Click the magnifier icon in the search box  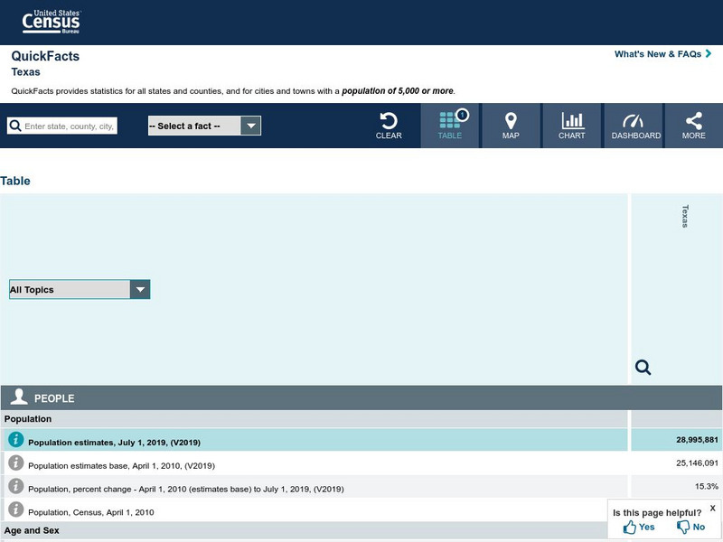click(15, 126)
